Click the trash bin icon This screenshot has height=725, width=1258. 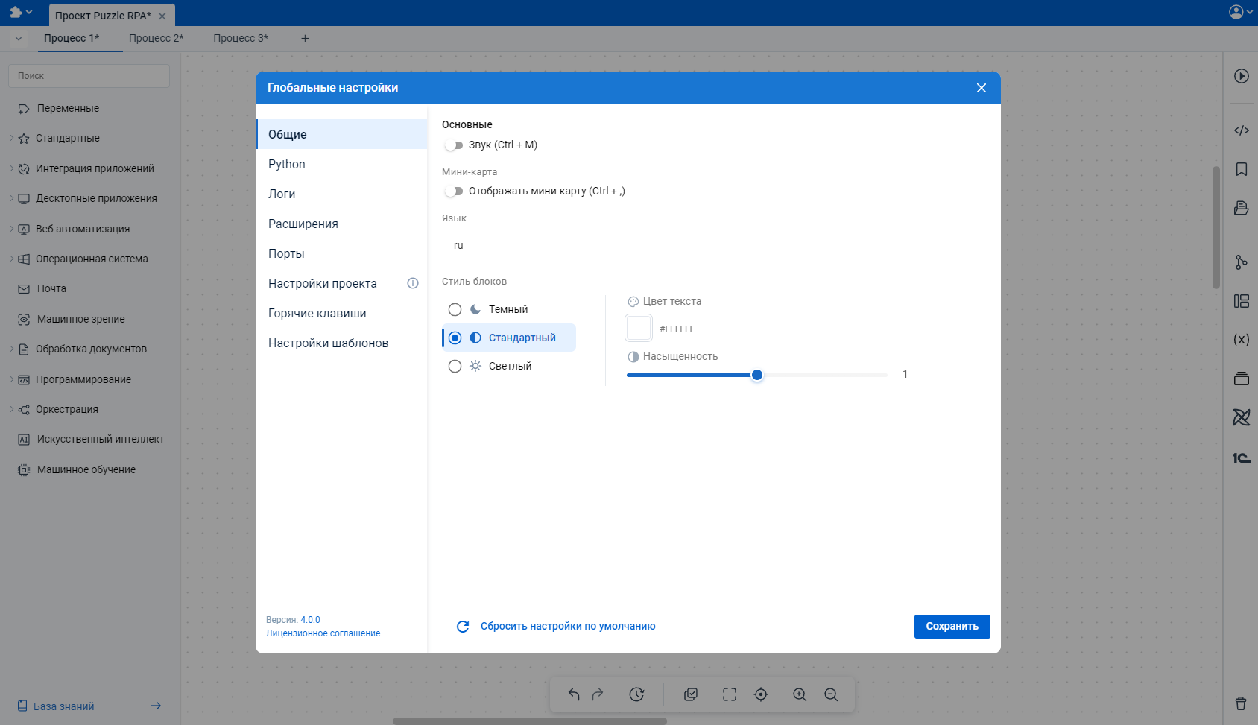click(1241, 703)
